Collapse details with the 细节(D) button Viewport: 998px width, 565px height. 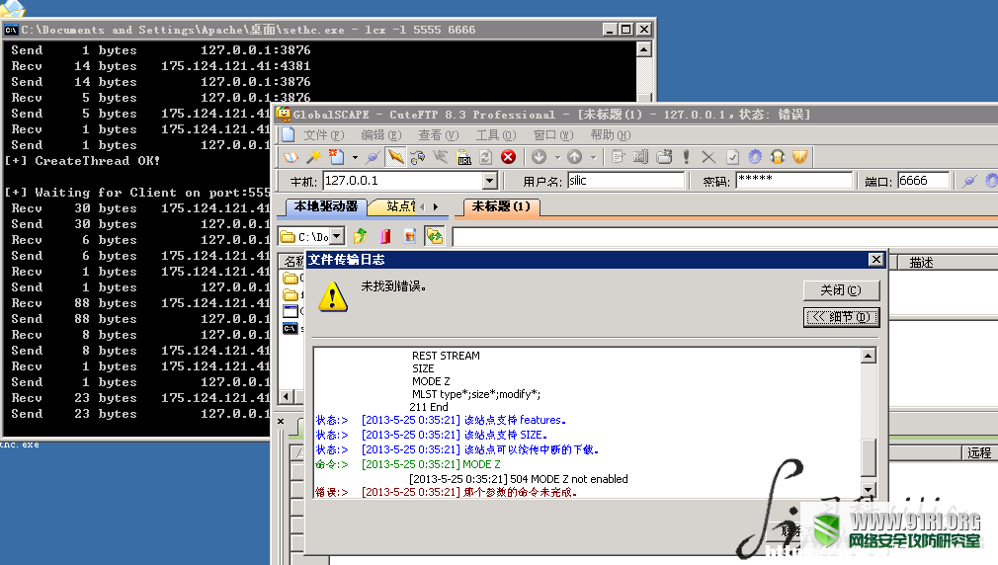pyautogui.click(x=841, y=317)
